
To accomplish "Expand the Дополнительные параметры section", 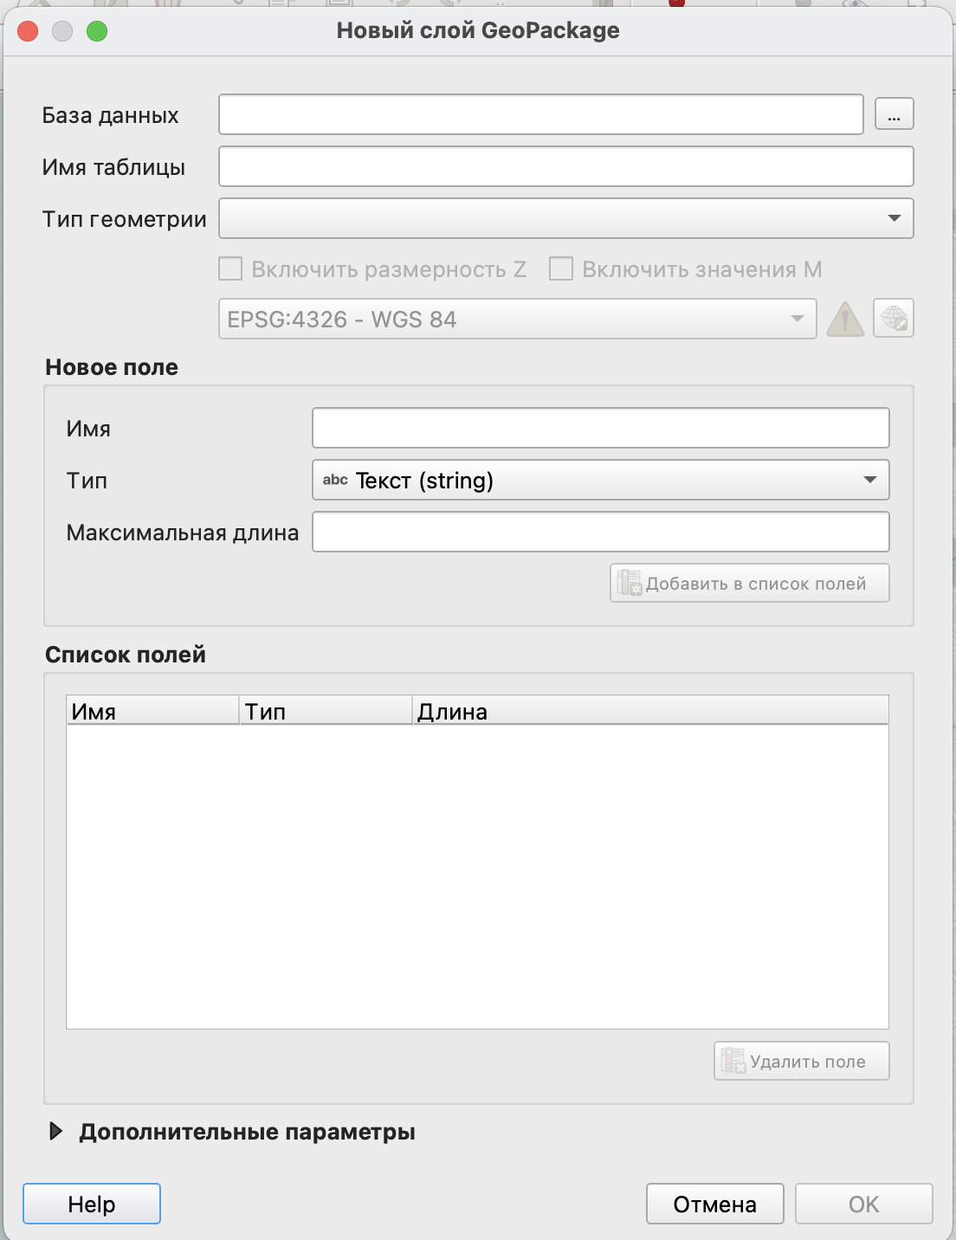I will [56, 1132].
